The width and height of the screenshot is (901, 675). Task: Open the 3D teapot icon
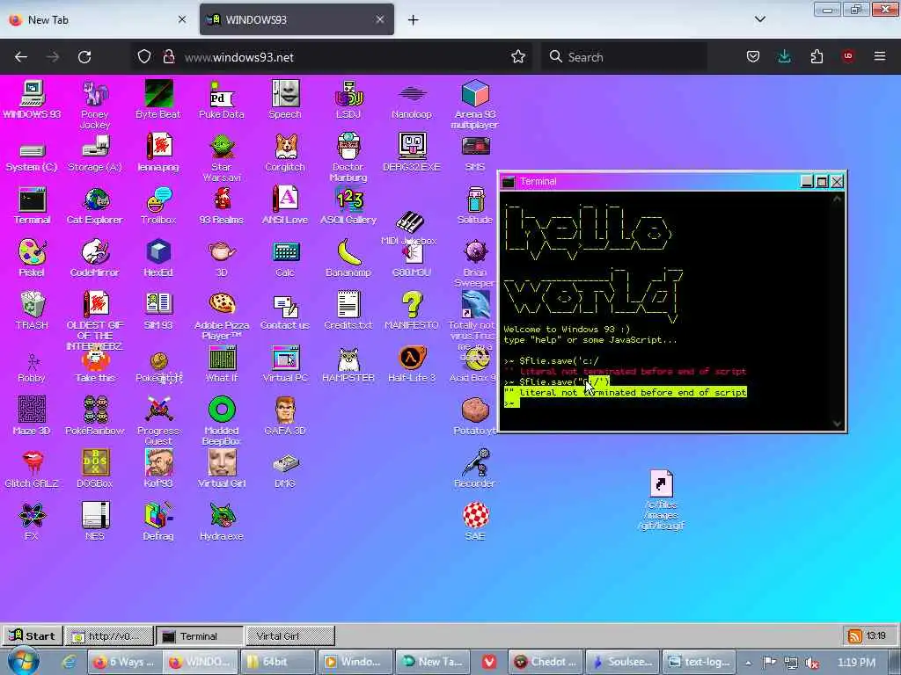(x=221, y=258)
